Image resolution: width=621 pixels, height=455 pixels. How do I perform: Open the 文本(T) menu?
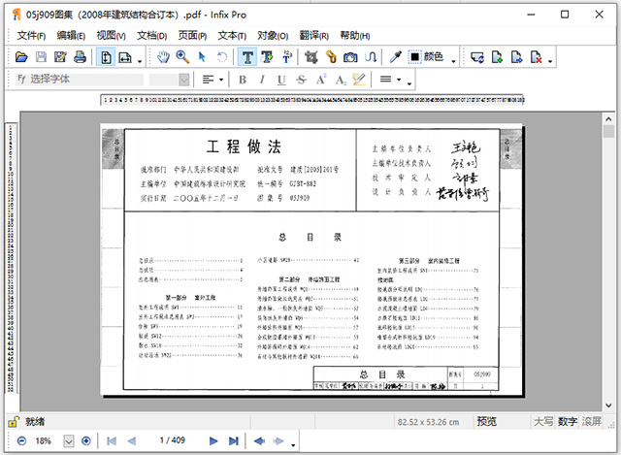[x=232, y=36]
